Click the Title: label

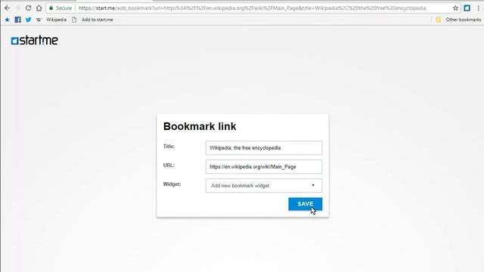(x=169, y=147)
